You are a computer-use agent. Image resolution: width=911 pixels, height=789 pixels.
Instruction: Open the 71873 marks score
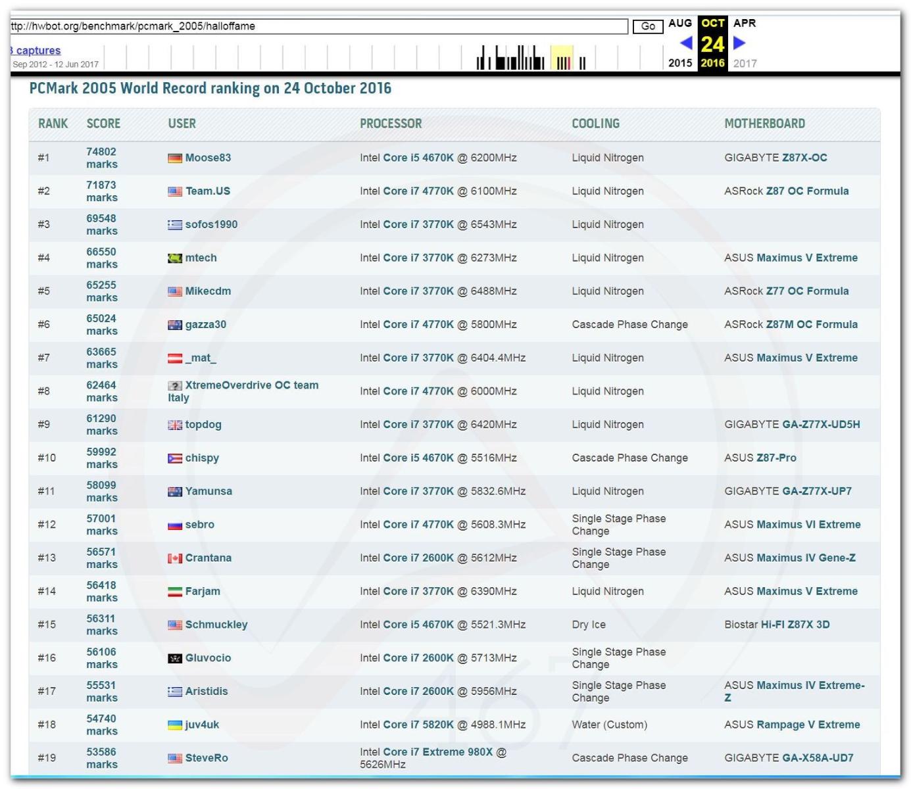(102, 191)
